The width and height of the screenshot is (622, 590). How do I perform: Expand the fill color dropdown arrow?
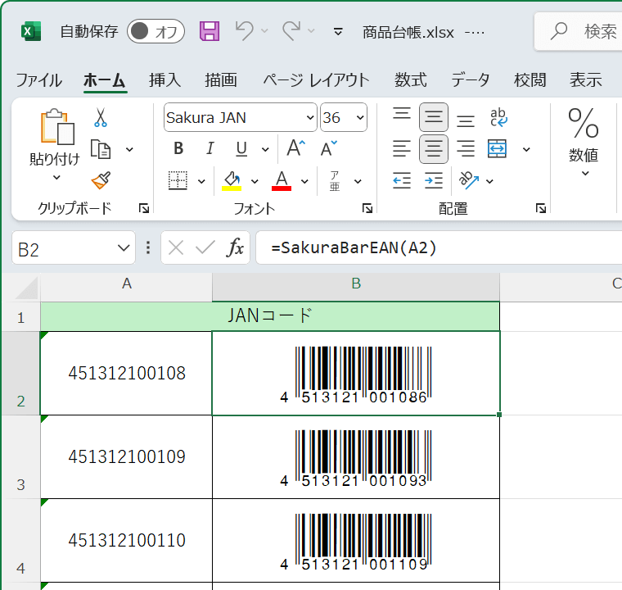tap(255, 182)
